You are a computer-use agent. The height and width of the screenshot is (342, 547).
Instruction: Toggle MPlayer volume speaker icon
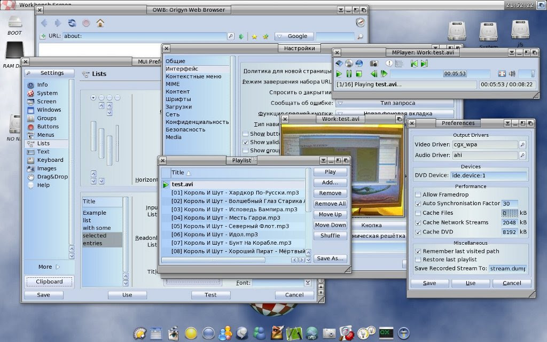512,74
